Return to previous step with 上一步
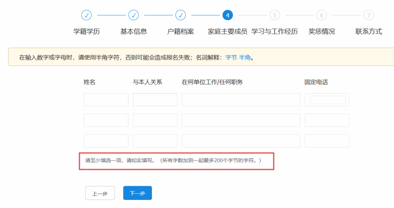The width and height of the screenshot is (394, 208). (100, 193)
